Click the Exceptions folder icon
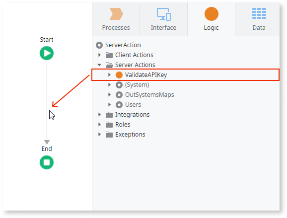The height and width of the screenshot is (218, 287). click(x=109, y=135)
